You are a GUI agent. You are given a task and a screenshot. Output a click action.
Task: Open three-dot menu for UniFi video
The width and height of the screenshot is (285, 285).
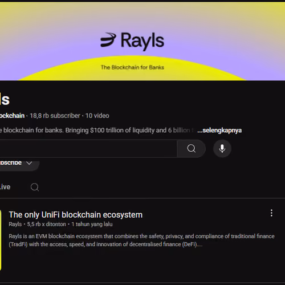point(271,213)
